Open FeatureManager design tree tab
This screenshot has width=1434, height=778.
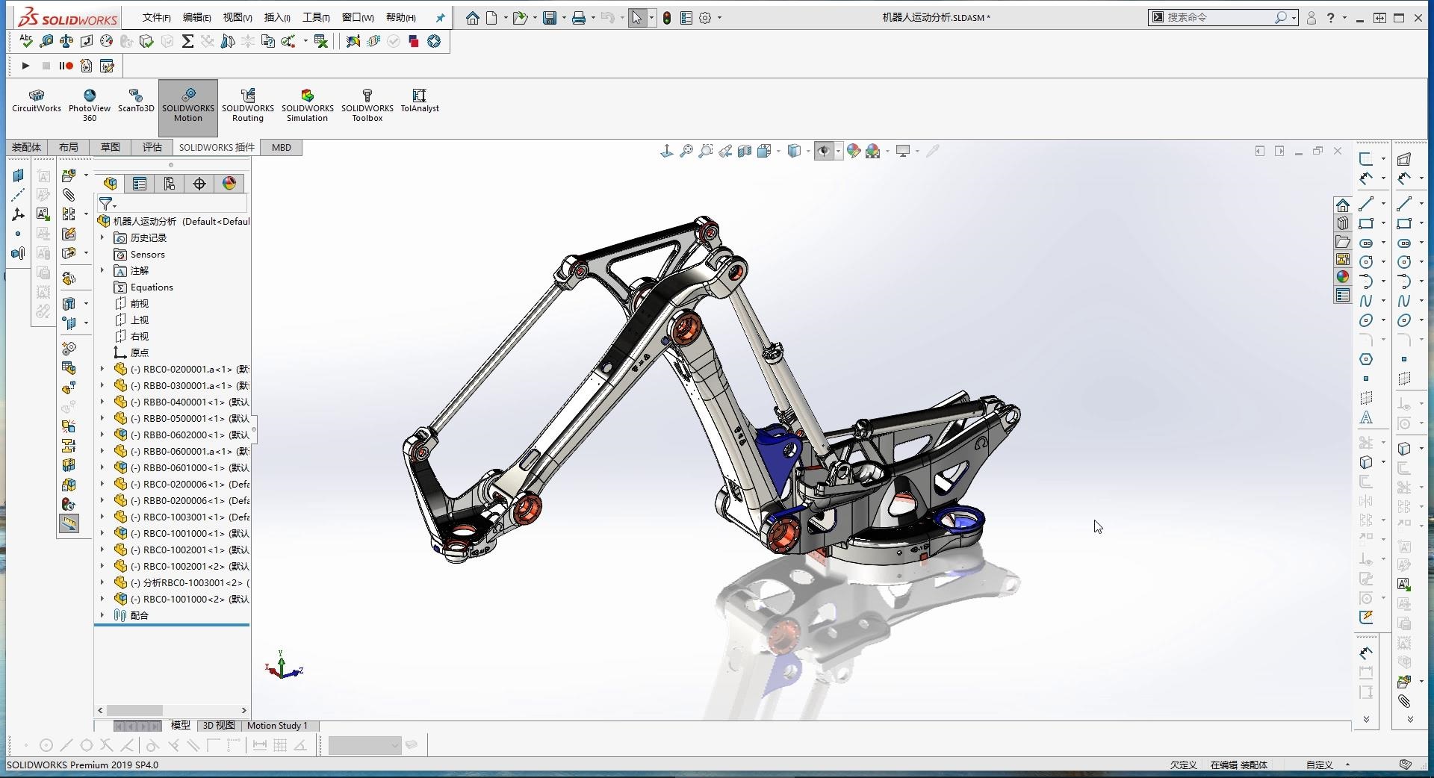111,184
